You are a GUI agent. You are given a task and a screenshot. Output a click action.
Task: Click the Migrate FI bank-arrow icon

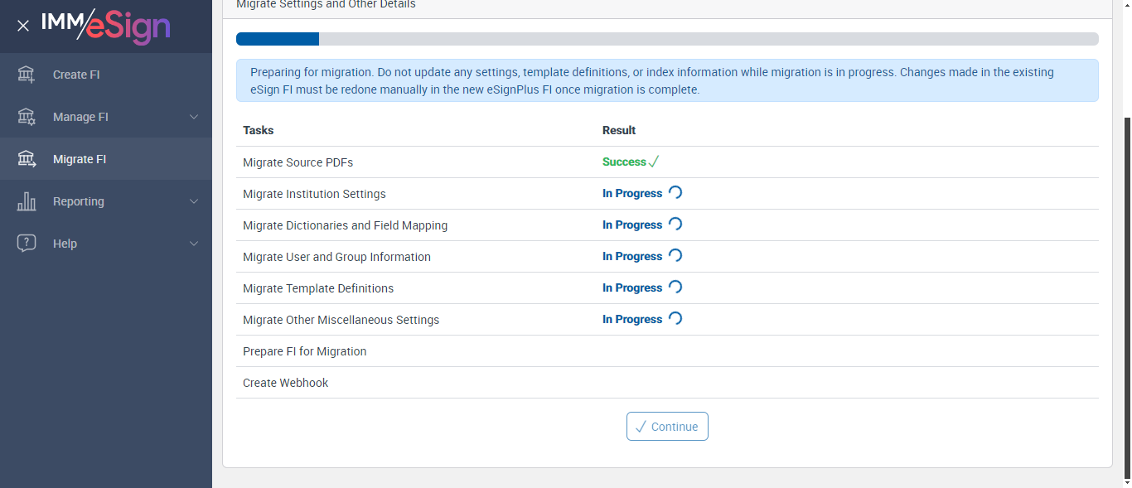pyautogui.click(x=27, y=159)
